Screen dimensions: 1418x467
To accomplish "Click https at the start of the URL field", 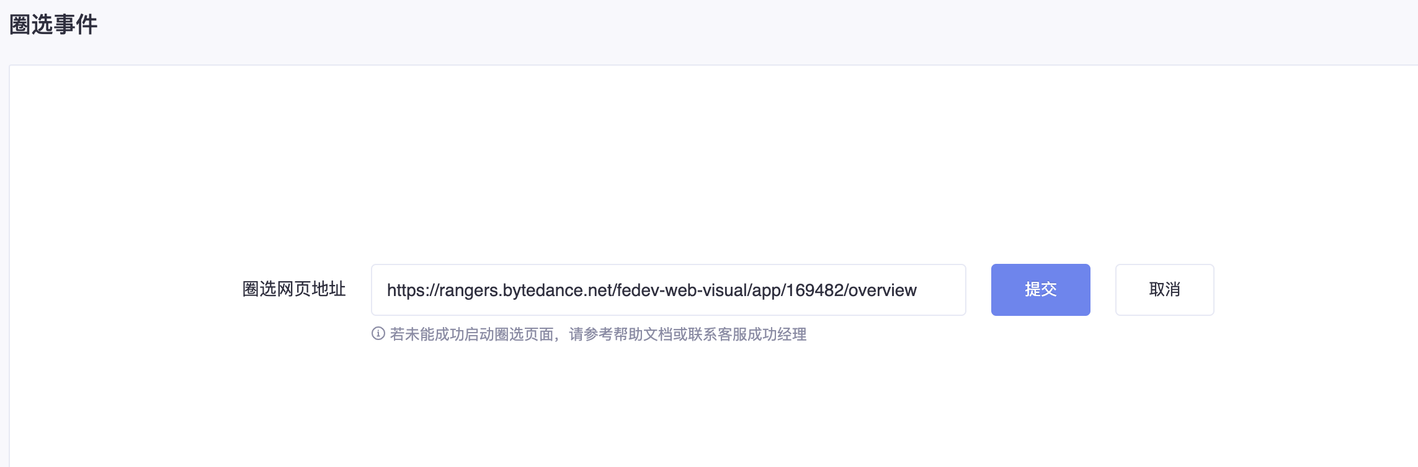I will coord(404,290).
